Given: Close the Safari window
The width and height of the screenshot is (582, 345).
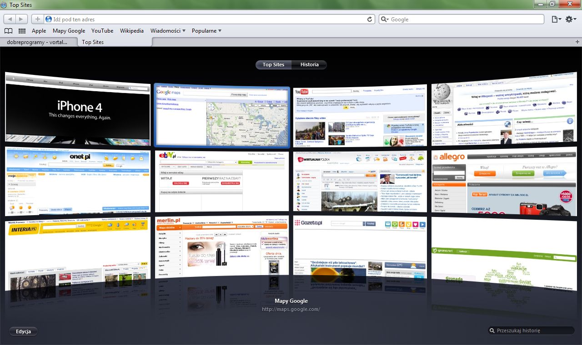Looking at the screenshot, I should (x=569, y=4).
